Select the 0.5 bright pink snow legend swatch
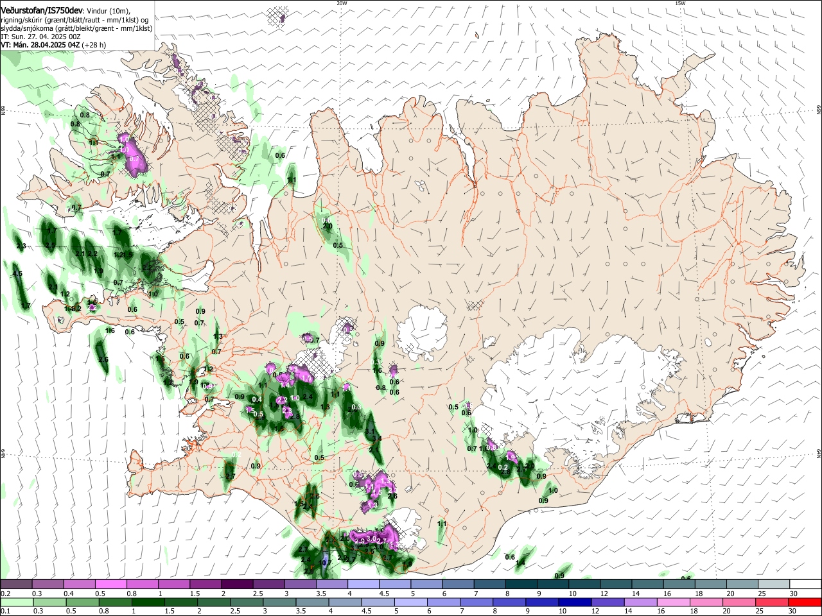822x616 pixels. (x=110, y=585)
